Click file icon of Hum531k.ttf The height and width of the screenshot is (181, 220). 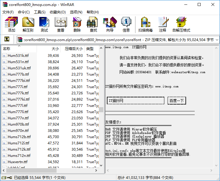click(4, 56)
